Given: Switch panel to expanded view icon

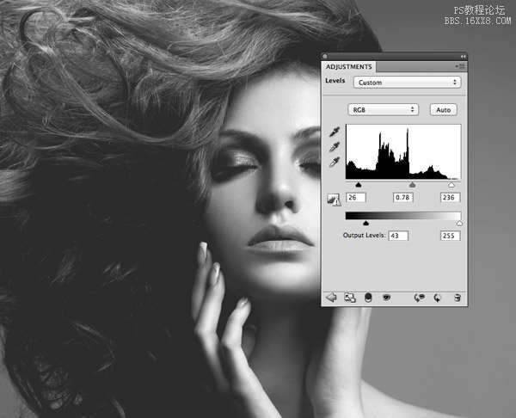Looking at the screenshot, I should tap(350, 298).
